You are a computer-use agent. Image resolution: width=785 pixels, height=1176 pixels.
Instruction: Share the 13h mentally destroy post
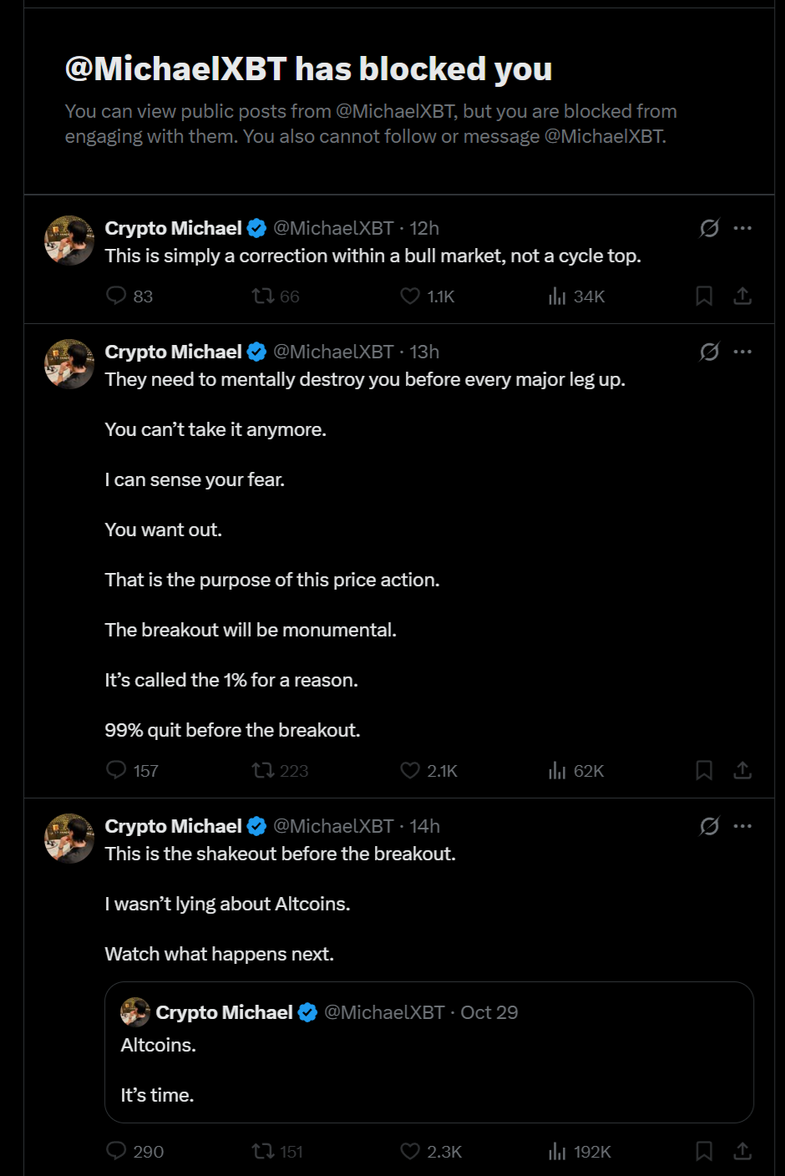[x=742, y=770]
